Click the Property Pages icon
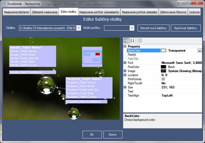This screenshot has width=205, height=143. coord(140,41)
